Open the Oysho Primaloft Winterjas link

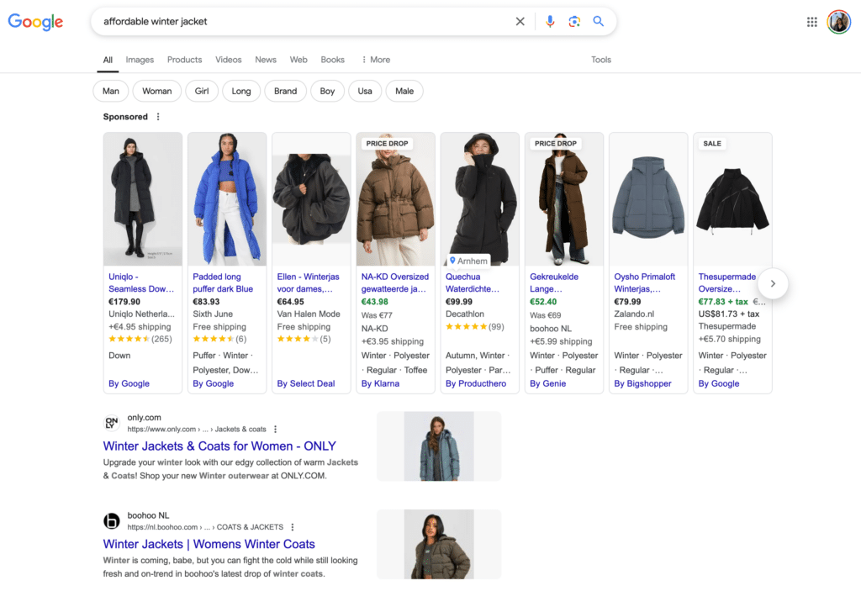pyautogui.click(x=645, y=282)
